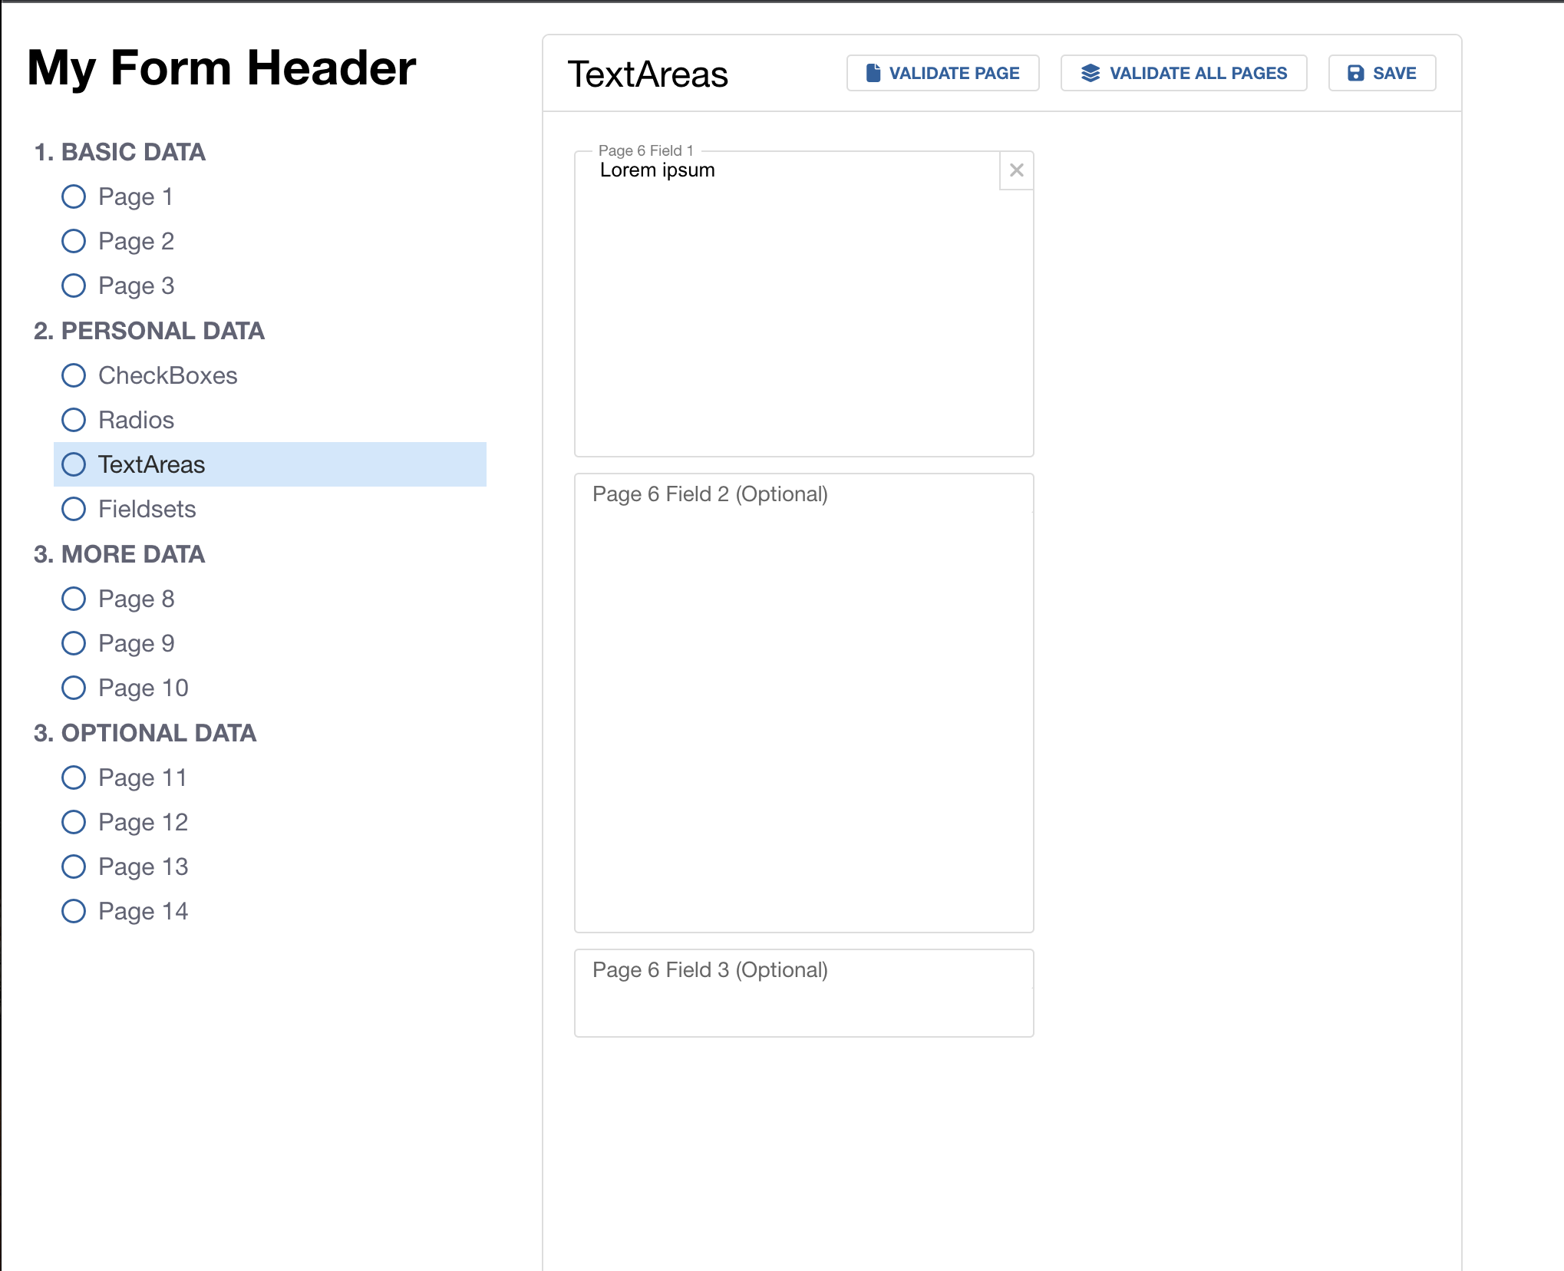The image size is (1564, 1271).
Task: Click the status circle beside Page 12
Action: 74,822
